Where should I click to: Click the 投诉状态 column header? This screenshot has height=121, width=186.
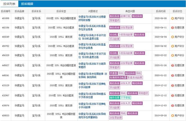(x=178, y=11)
